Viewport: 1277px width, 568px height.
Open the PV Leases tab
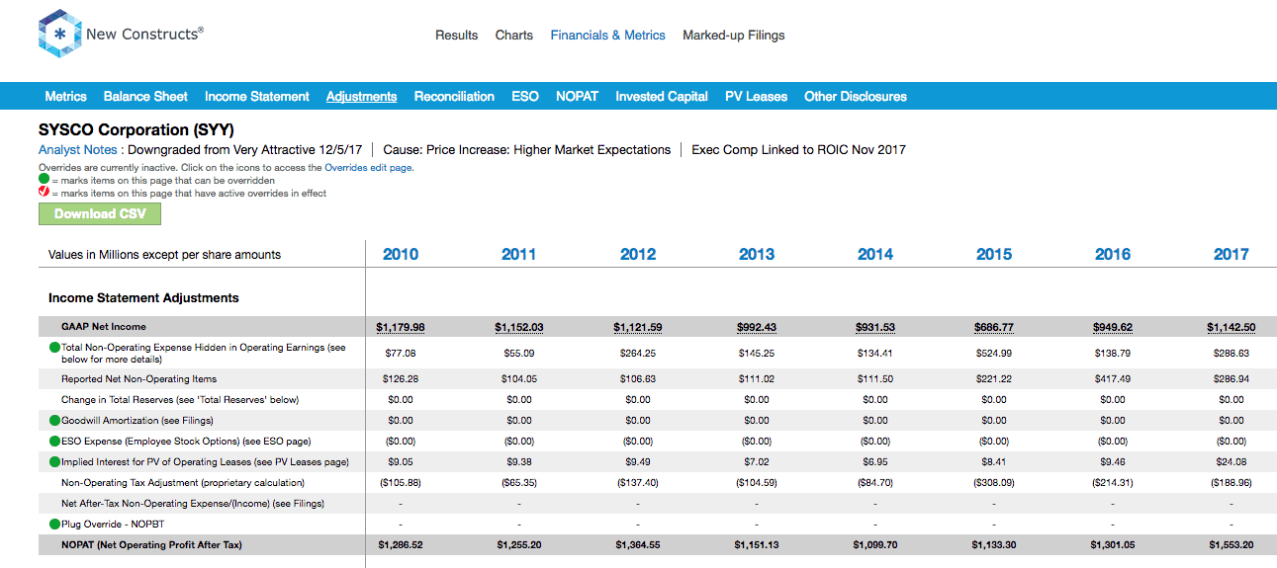[757, 97]
